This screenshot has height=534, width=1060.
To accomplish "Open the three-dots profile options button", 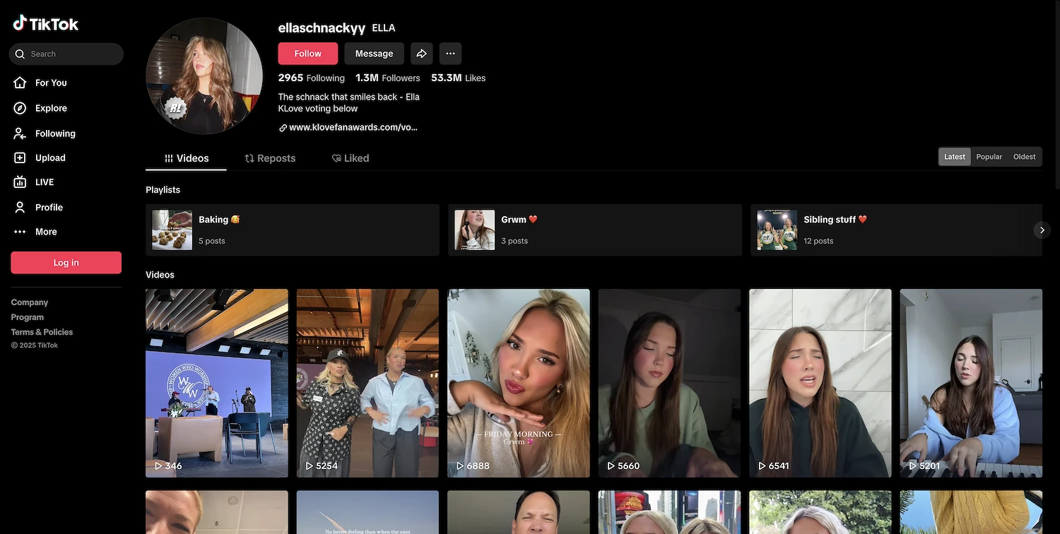I will point(450,54).
